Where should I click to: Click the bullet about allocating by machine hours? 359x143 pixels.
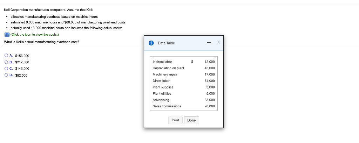[54, 17]
